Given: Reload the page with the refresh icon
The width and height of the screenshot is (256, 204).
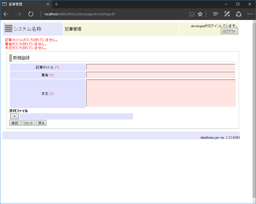Looking at the screenshot, I should [x=31, y=14].
